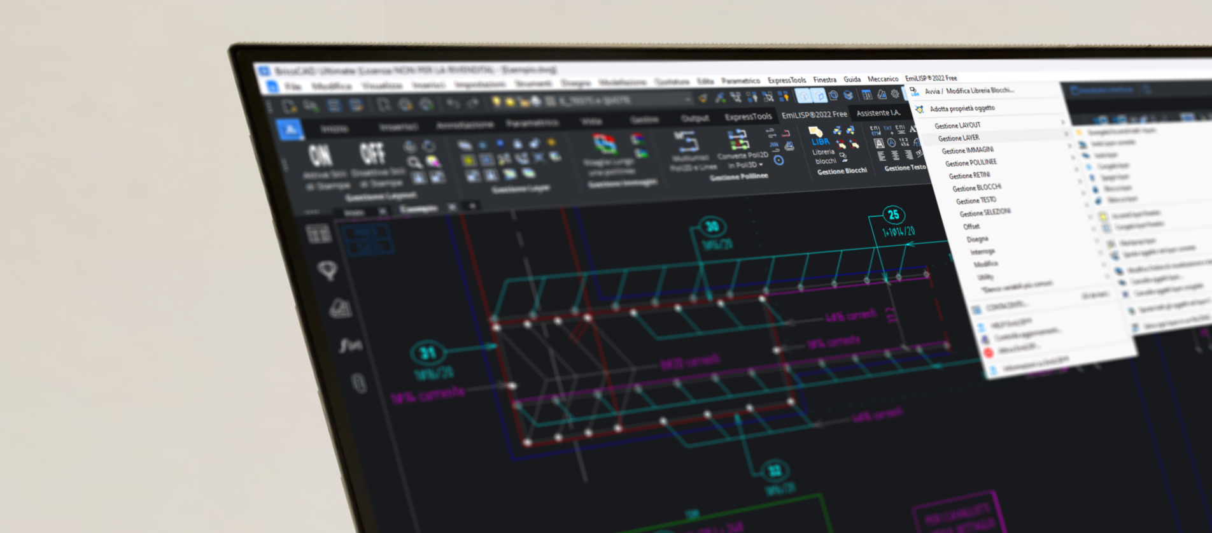Image resolution: width=1212 pixels, height=533 pixels.
Task: Click the circled letter A icon in Gestione Testo
Action: (x=892, y=143)
